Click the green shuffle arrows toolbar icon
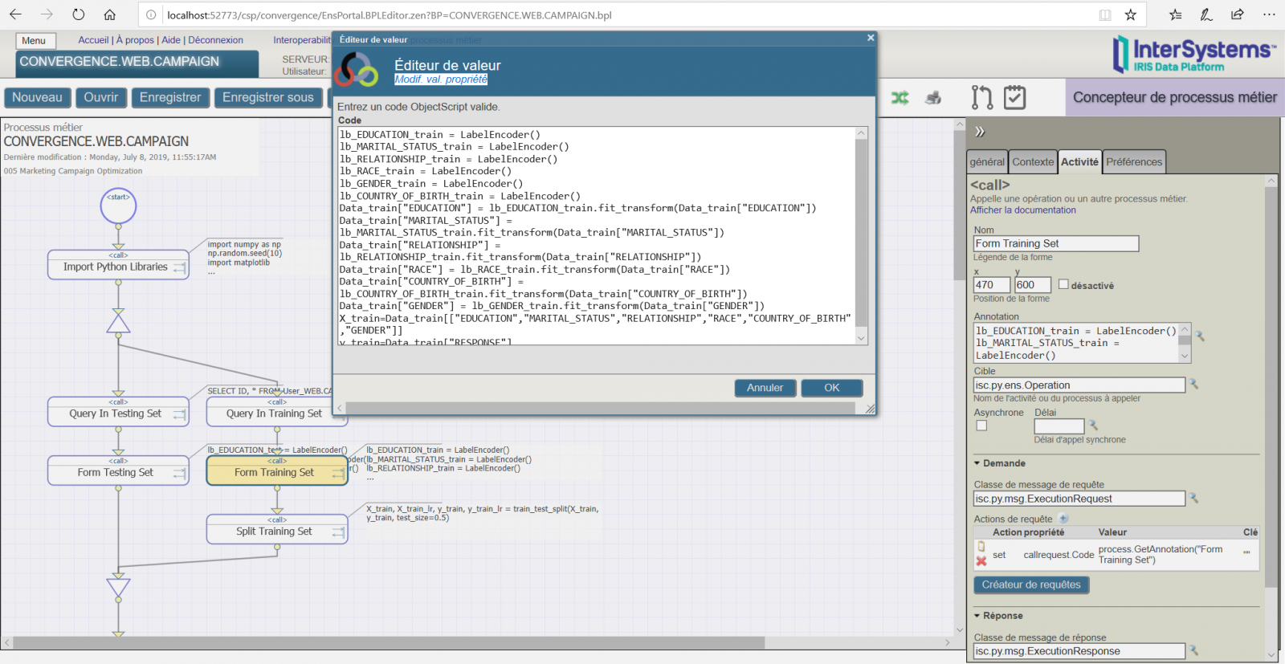This screenshot has height=664, width=1285. 899,98
